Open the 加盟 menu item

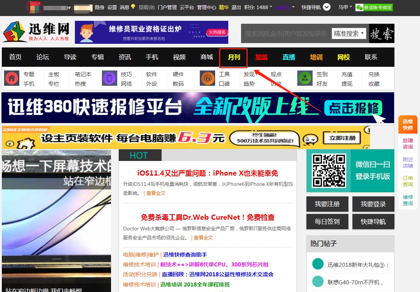(261, 57)
